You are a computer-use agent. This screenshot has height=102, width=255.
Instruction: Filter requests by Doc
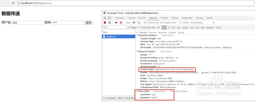(197, 27)
